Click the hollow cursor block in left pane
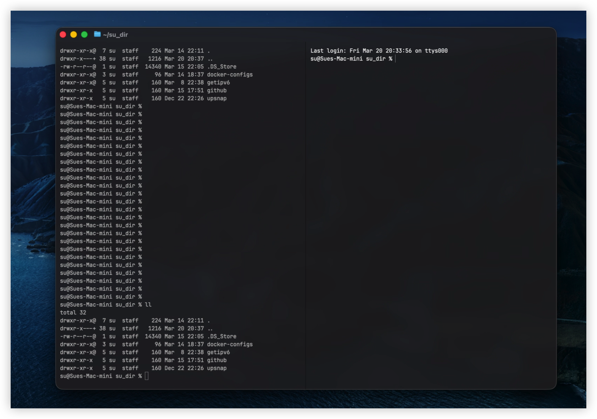 (x=146, y=376)
